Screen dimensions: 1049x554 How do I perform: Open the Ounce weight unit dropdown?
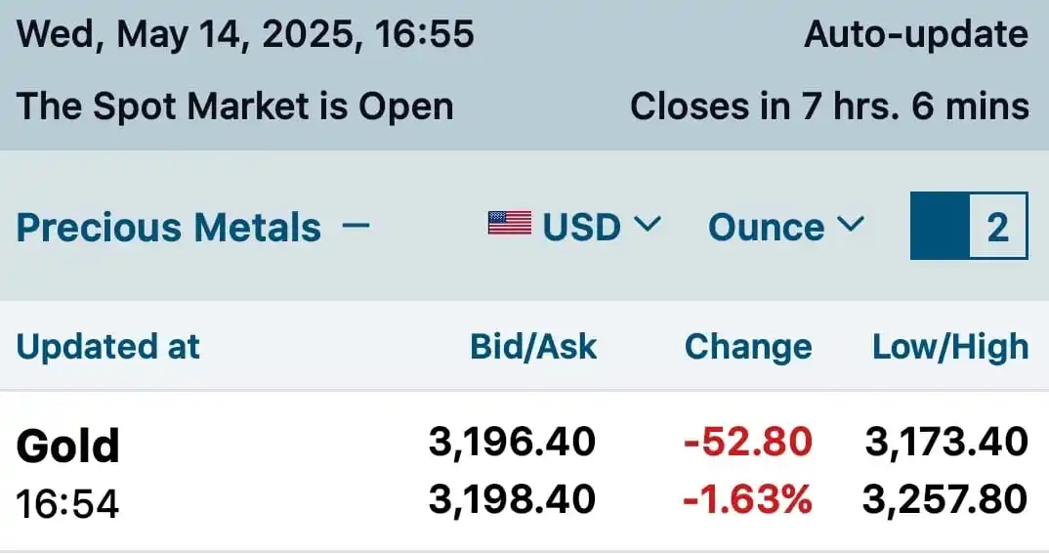(x=786, y=226)
